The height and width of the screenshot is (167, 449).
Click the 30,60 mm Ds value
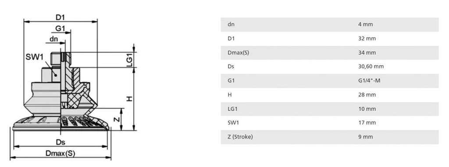[x=371, y=67]
